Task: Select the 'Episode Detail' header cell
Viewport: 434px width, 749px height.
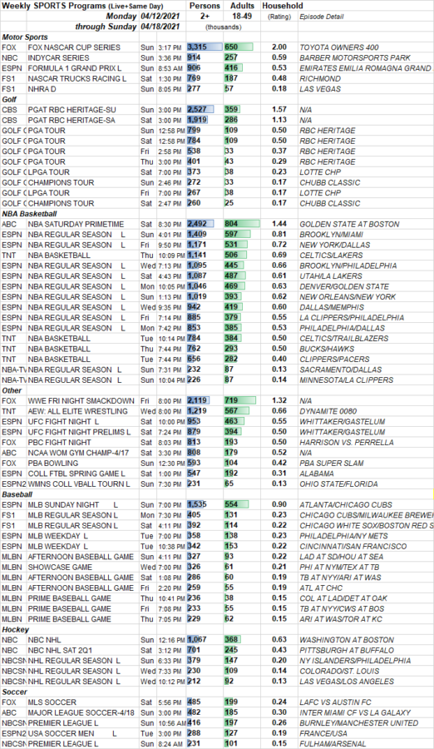Action: tap(321, 17)
